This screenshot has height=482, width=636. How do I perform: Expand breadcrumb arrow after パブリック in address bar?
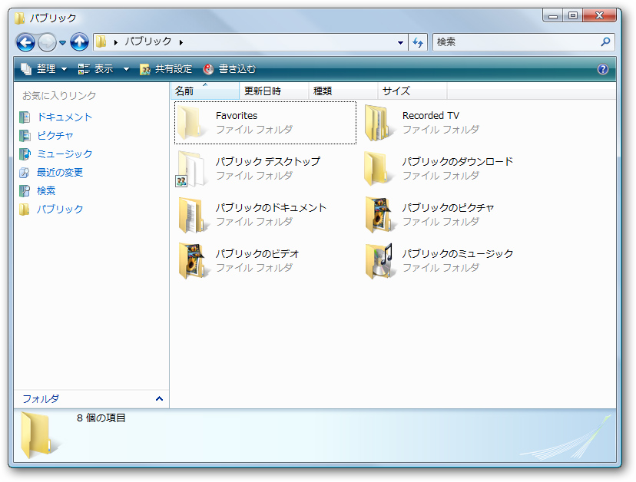coord(181,42)
